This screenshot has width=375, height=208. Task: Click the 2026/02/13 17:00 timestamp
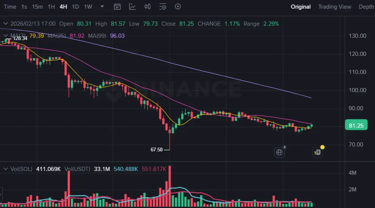(x=33, y=24)
